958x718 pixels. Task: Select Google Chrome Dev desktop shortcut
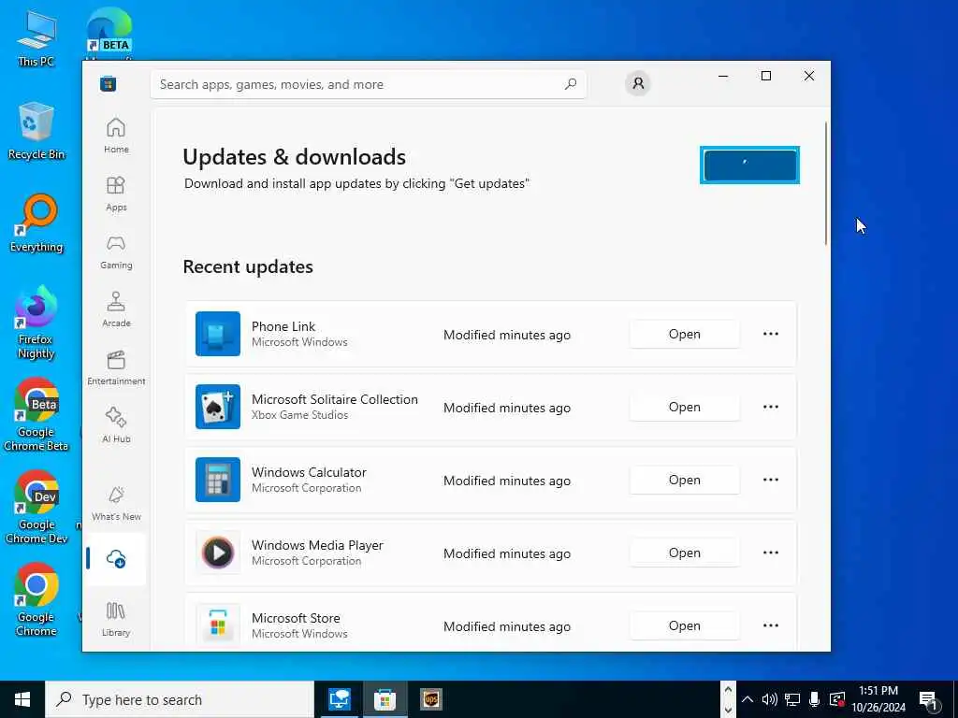tap(36, 508)
